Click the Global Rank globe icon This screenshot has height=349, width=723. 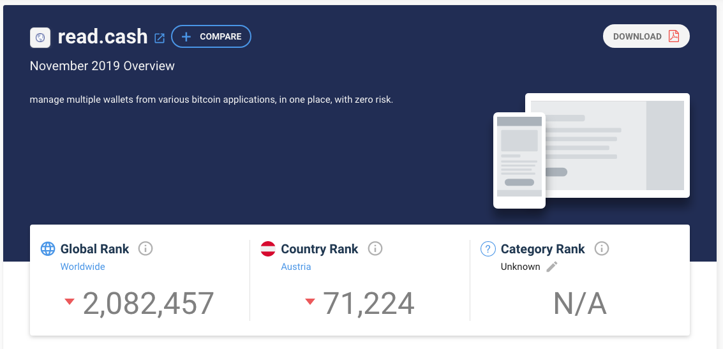point(48,248)
